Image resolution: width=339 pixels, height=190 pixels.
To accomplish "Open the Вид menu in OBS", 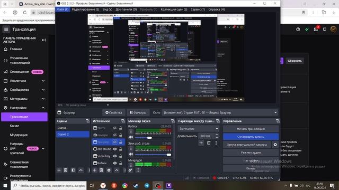I will 107,9.
